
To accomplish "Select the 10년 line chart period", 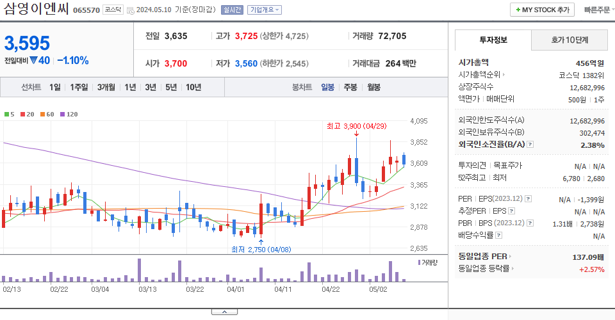I will (193, 87).
